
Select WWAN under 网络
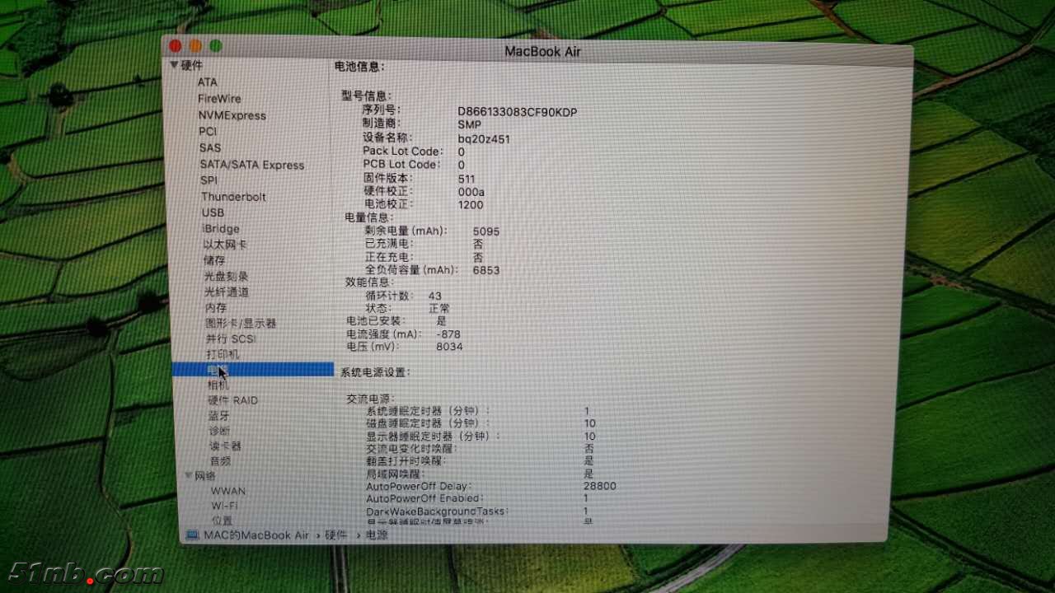(228, 491)
